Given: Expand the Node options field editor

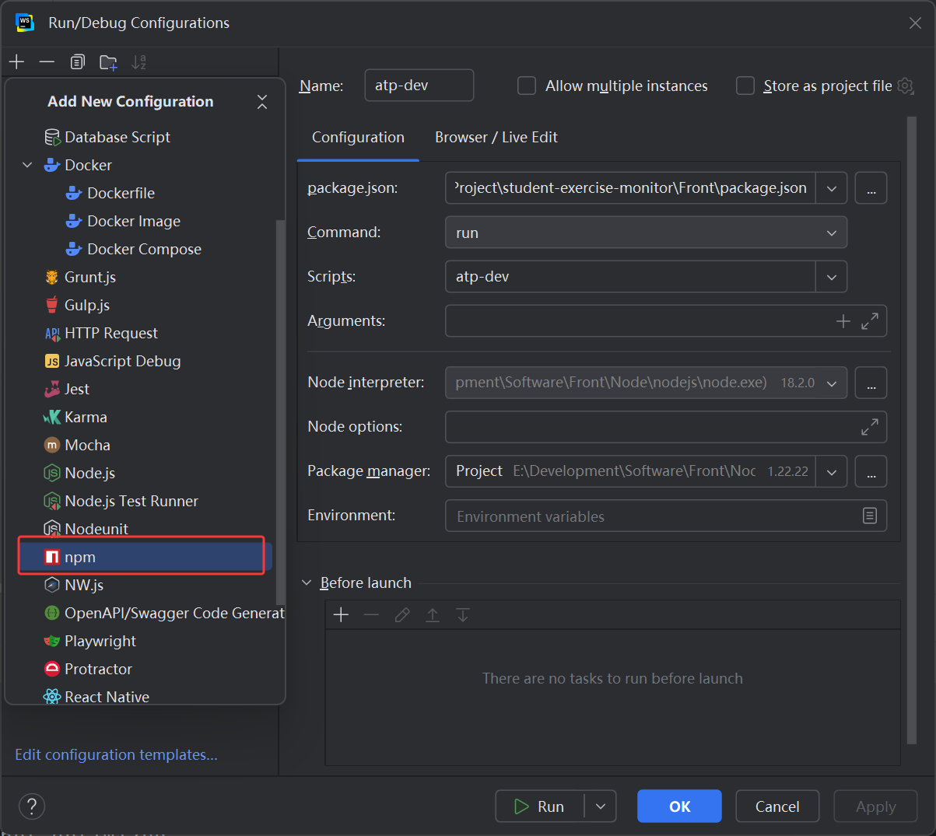Looking at the screenshot, I should point(870,427).
